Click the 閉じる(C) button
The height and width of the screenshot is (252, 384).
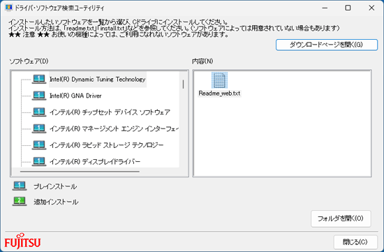[x=355, y=242]
